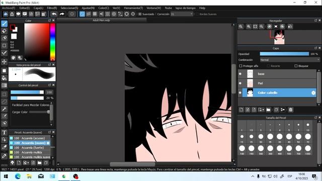The width and height of the screenshot is (322, 181).
Task: Pick a color in the saturation square
Action: coord(37,42)
